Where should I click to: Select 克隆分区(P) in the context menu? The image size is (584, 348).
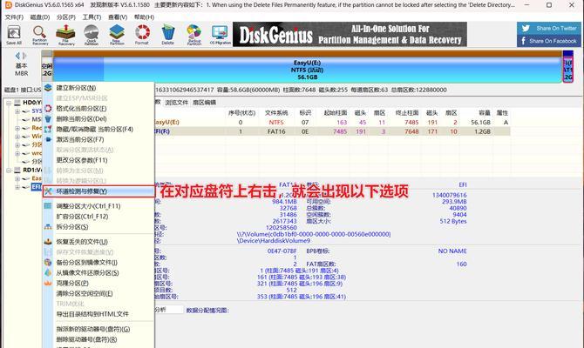pos(98,284)
